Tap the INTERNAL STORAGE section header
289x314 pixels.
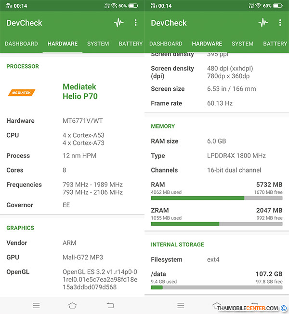point(177,244)
